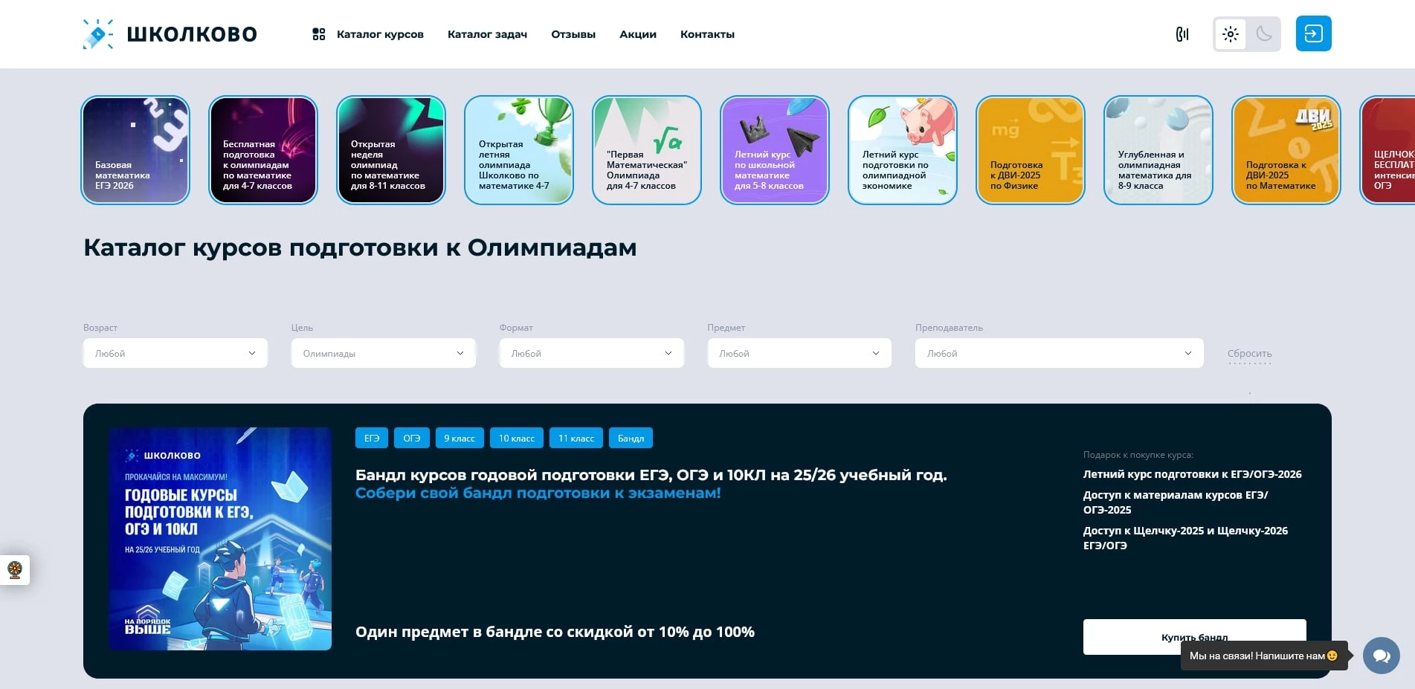
Task: Click the blue login icon top right
Action: [x=1313, y=33]
